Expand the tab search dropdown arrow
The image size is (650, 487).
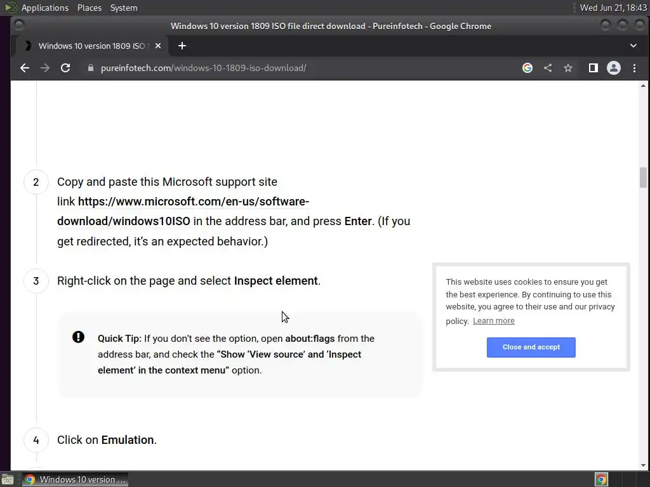(633, 46)
